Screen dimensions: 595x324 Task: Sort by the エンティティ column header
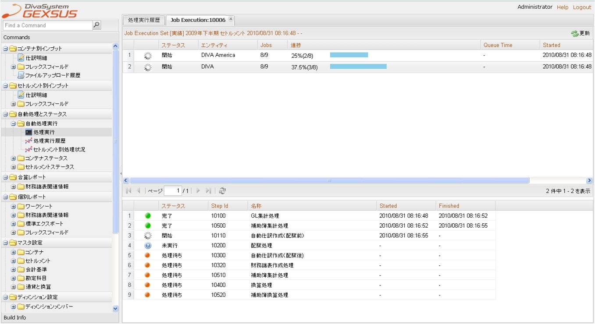pos(228,45)
